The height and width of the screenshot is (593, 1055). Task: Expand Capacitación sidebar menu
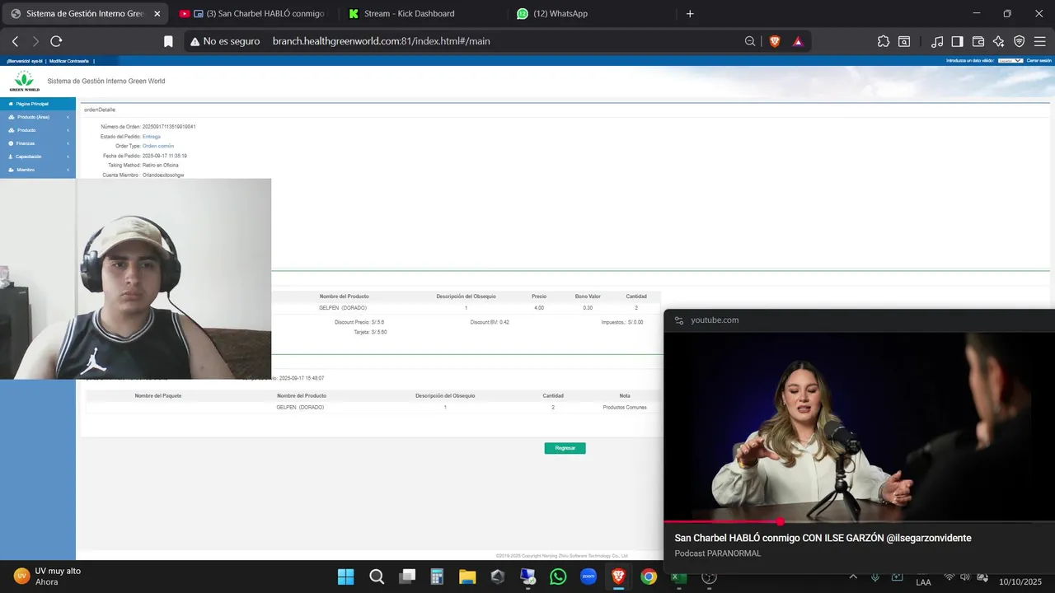[x=38, y=156]
